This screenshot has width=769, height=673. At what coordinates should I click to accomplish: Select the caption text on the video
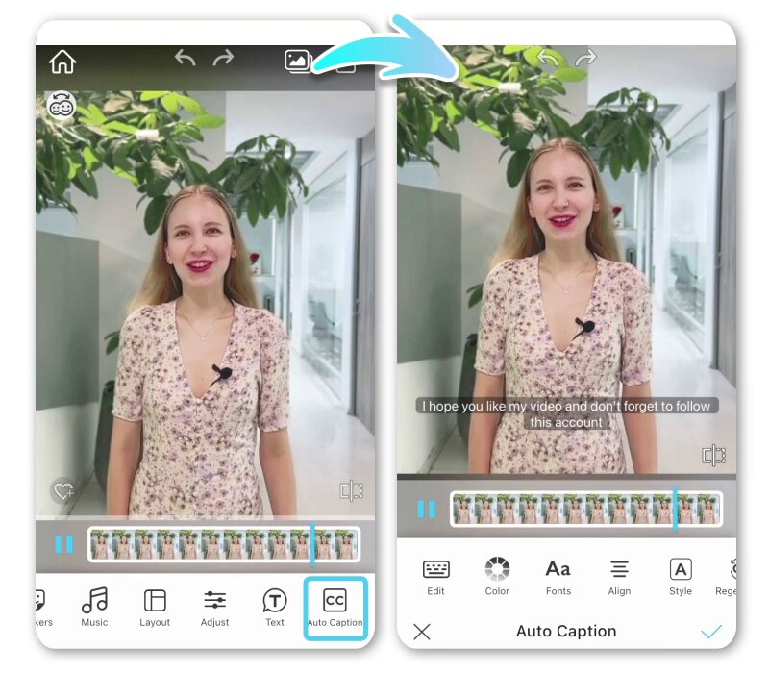(x=564, y=413)
